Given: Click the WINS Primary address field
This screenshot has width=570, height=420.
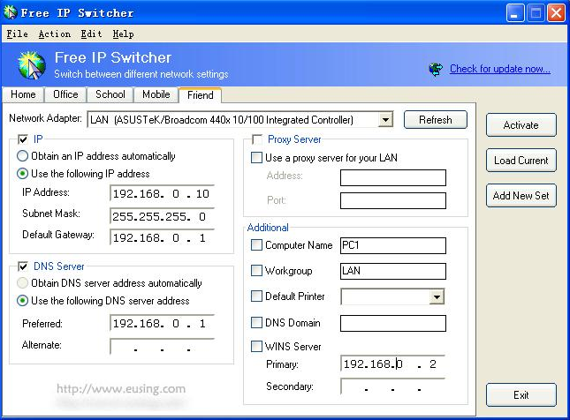Looking at the screenshot, I should [393, 364].
